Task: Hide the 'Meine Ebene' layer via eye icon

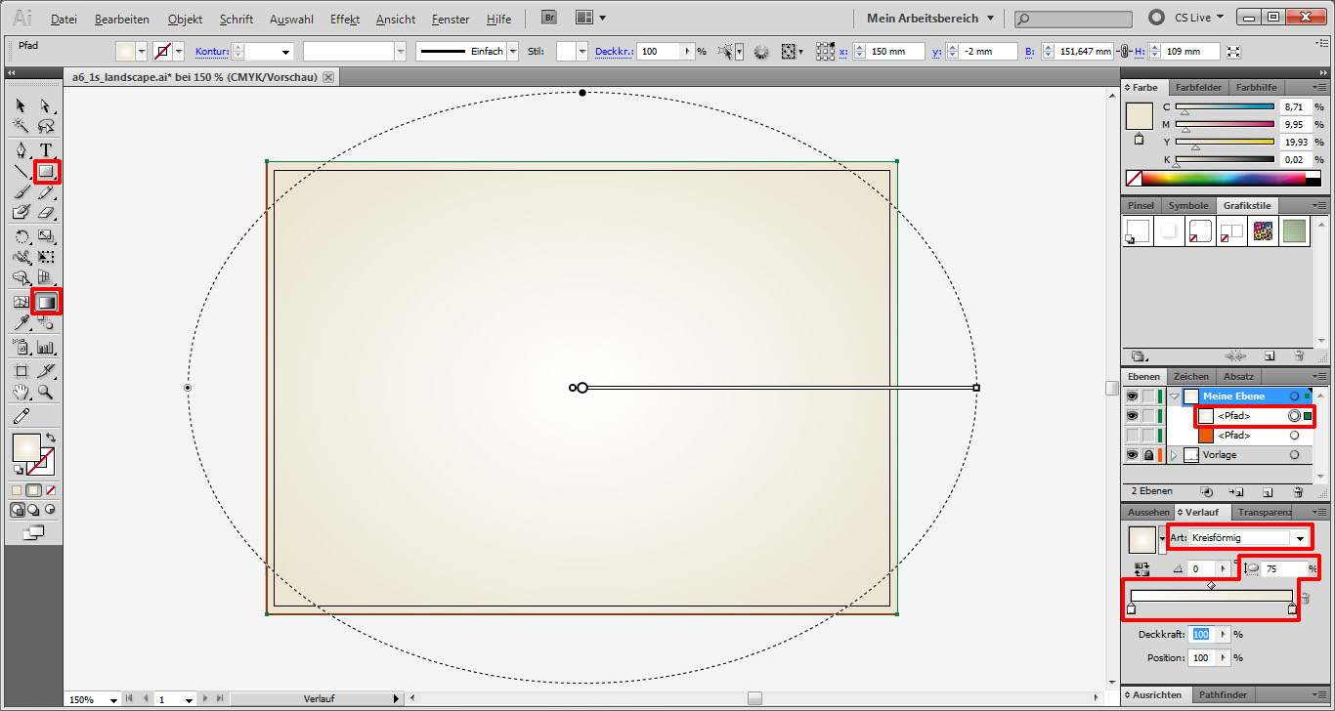Action: 1132,397
